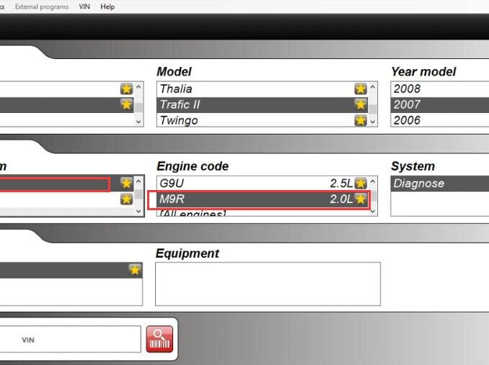
Task: Click star beside the Equipment list's left panel
Action: click(x=134, y=269)
